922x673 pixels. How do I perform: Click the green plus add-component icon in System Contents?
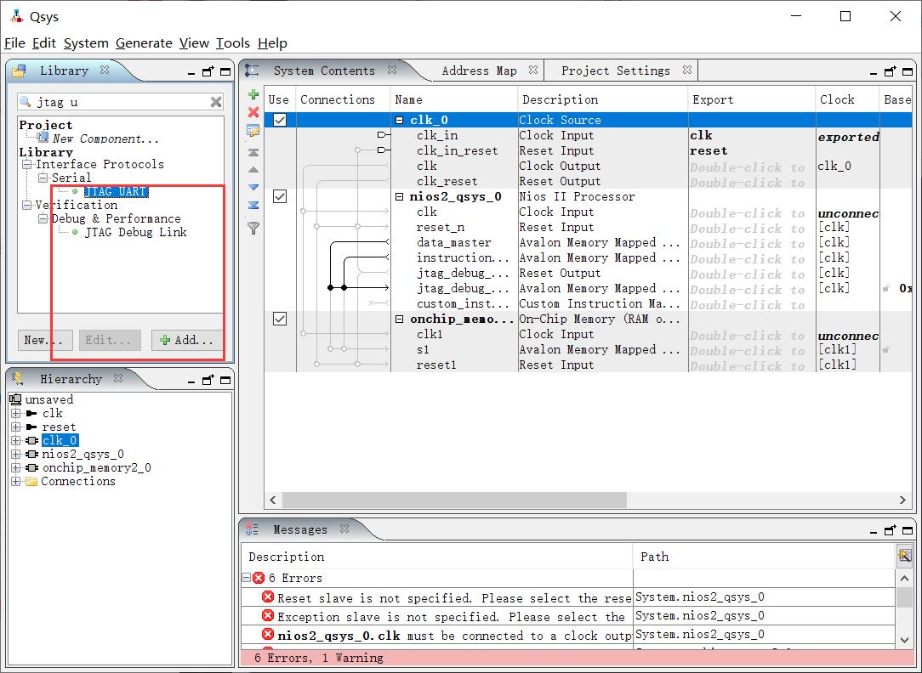(x=253, y=94)
